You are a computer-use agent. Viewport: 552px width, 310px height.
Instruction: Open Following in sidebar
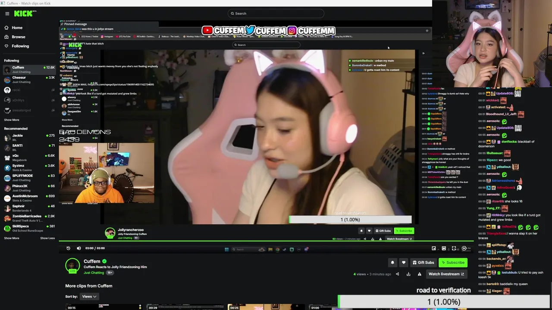(17, 46)
